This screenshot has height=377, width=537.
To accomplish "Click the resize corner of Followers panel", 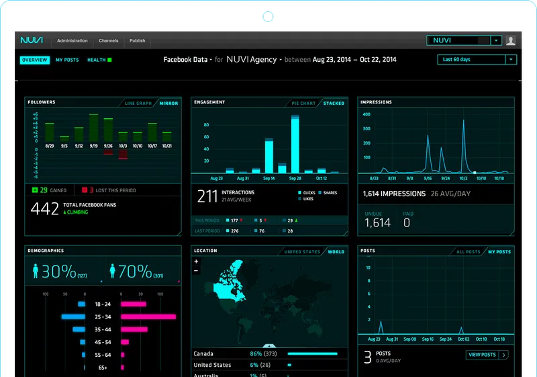I will (x=179, y=233).
